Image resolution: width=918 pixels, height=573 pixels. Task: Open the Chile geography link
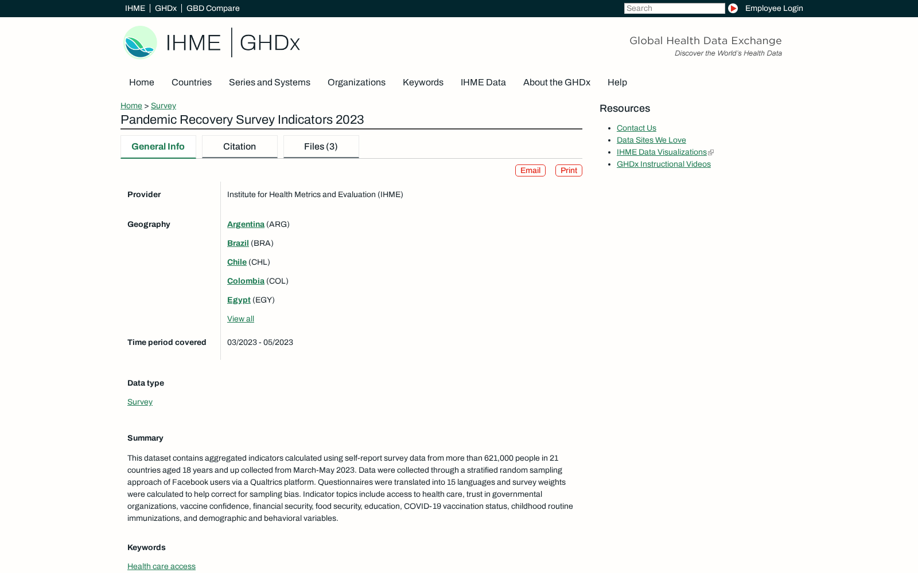coord(237,262)
